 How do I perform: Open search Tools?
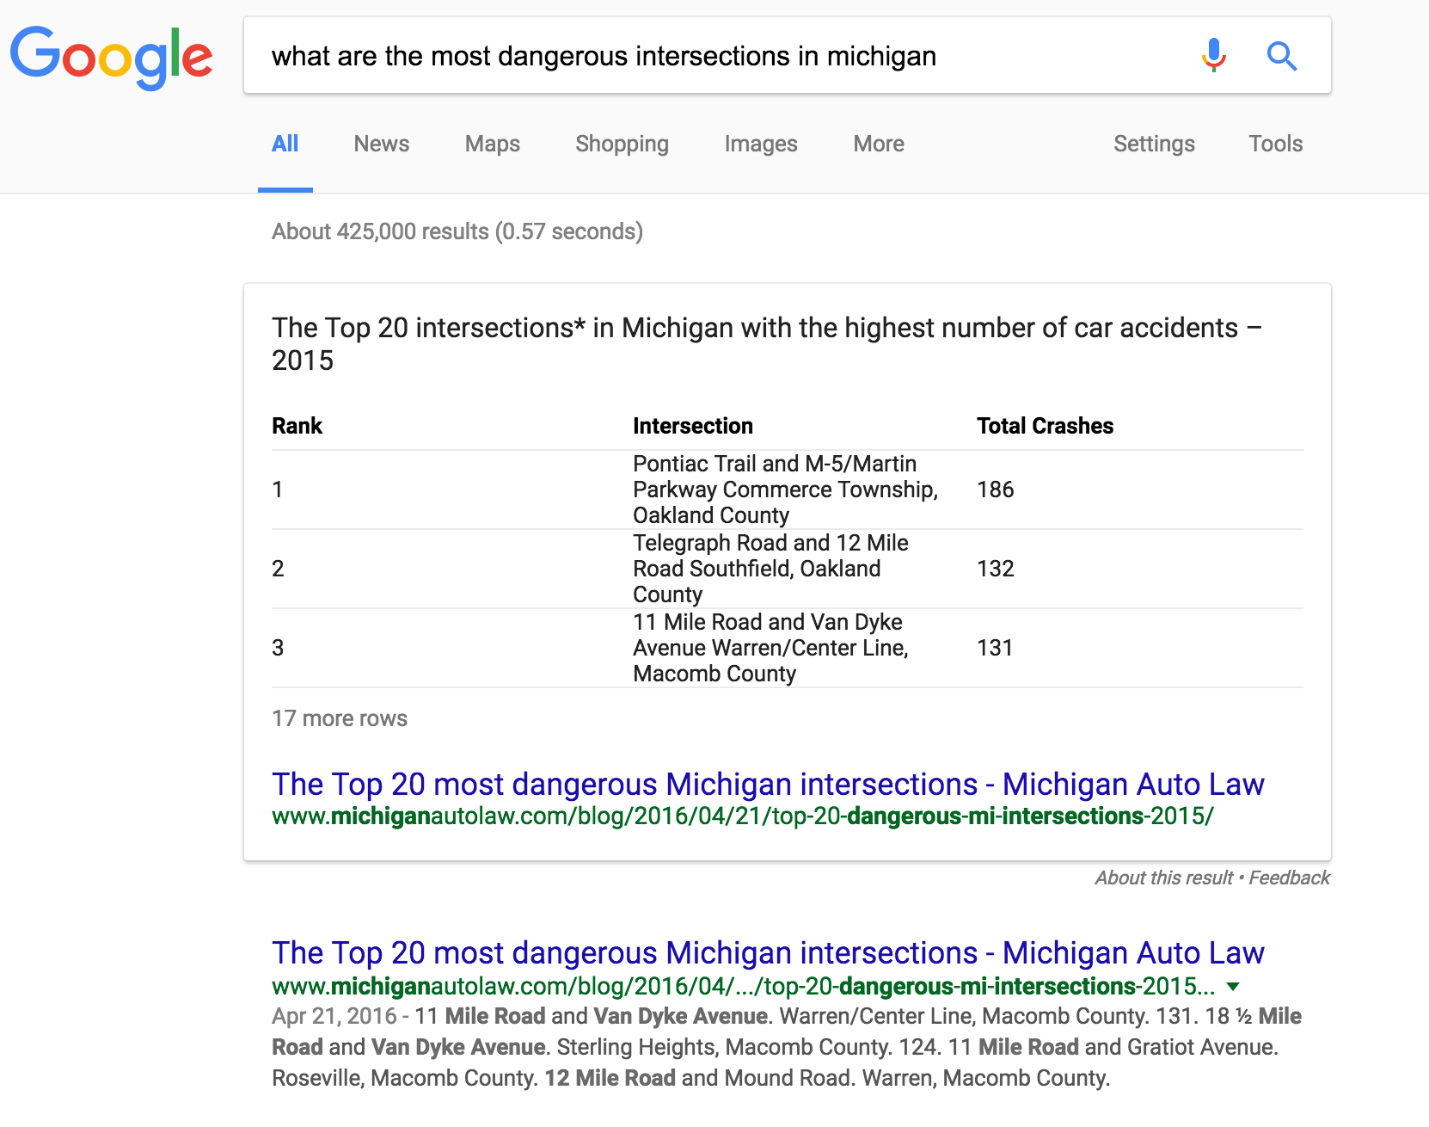click(x=1276, y=144)
